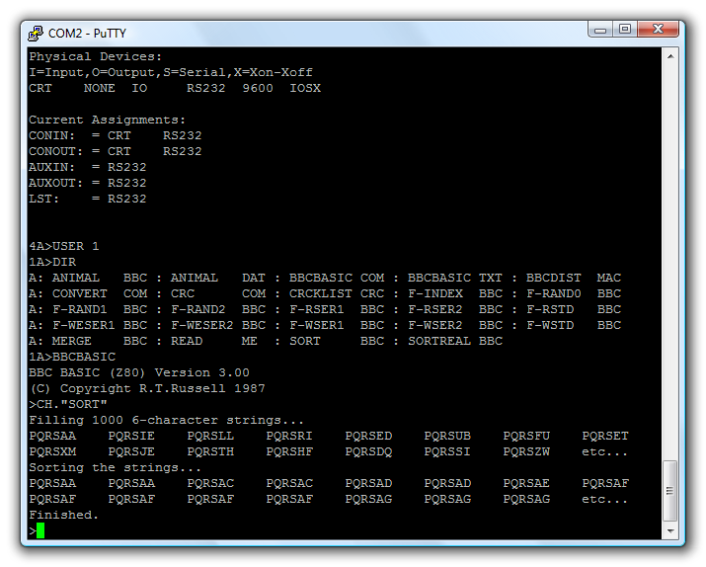Click the "PQRSSI" string

(447, 451)
